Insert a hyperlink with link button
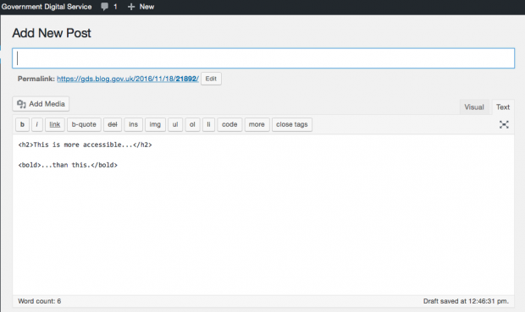This screenshot has width=525, height=312. click(x=55, y=124)
